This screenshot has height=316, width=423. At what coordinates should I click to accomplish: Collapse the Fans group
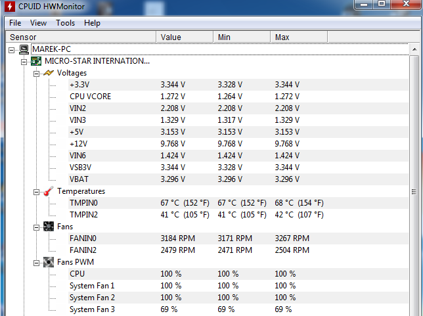pos(36,227)
